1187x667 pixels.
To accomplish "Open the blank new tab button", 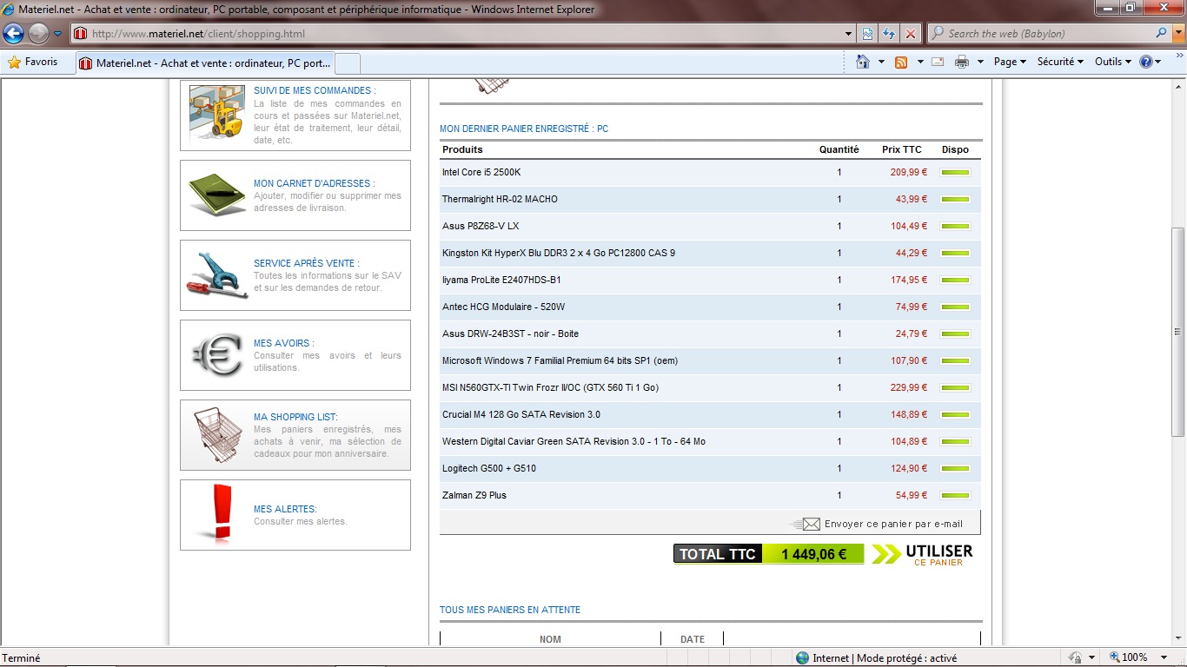I will click(x=347, y=63).
